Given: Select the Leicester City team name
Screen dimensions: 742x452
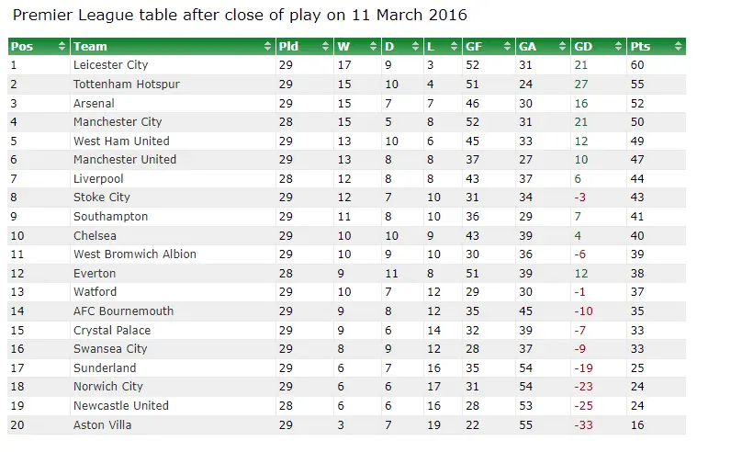Looking at the screenshot, I should 110,65.
